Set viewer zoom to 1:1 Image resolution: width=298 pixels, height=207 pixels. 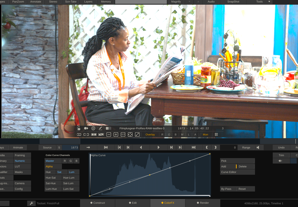pyautogui.click(x=123, y=135)
